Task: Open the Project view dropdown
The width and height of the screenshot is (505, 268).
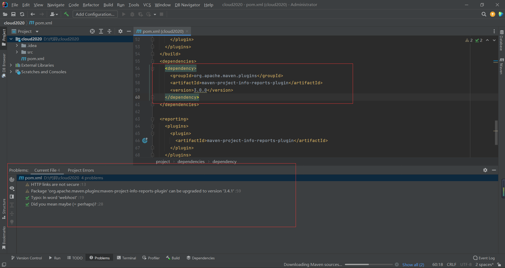Action: coord(37,31)
